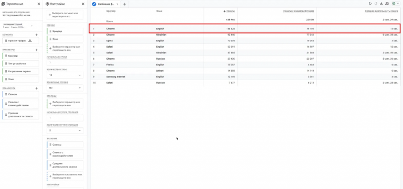Share the exploration with users
Viewport: 403px width, 189px height.
387,4
